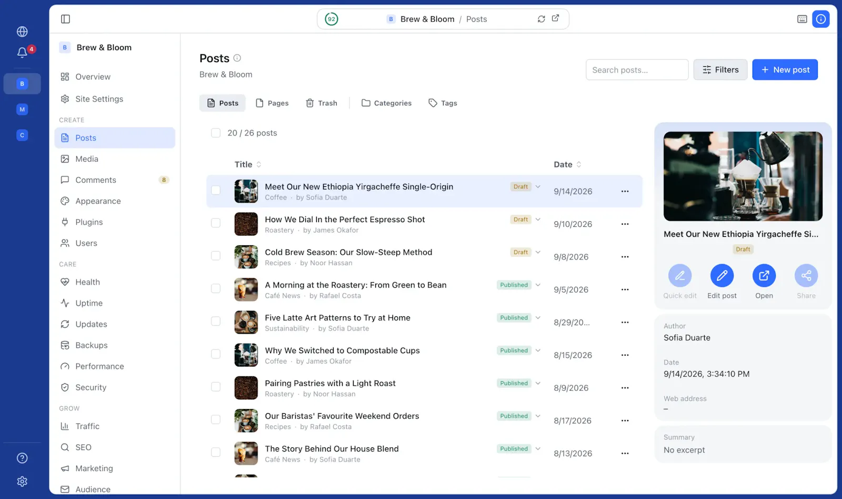Check the Morning at the Roastery checkbox
The height and width of the screenshot is (499, 842).
[x=216, y=288]
